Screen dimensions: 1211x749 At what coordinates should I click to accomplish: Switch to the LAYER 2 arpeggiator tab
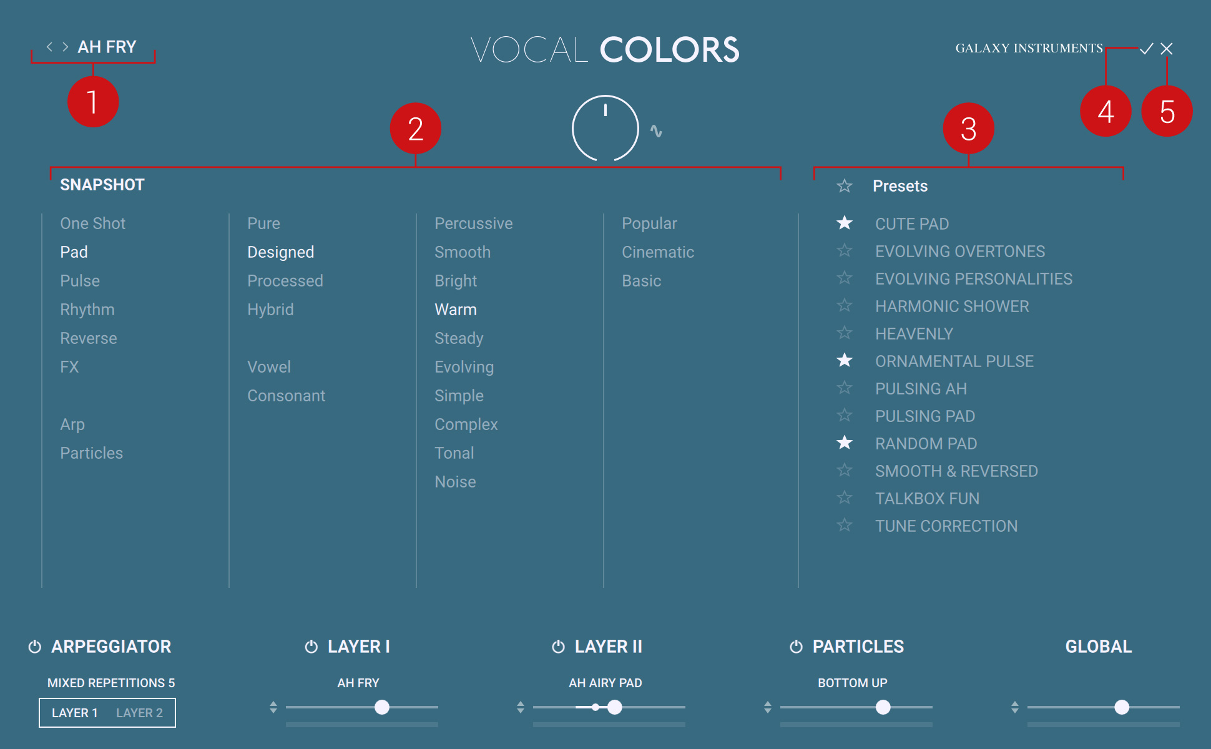click(139, 713)
